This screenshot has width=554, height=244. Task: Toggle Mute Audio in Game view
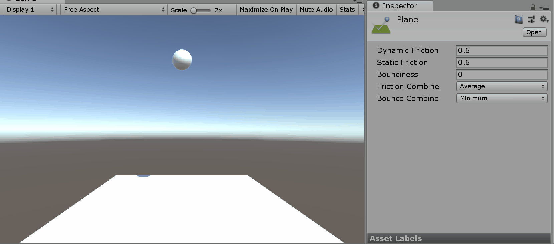tap(316, 10)
